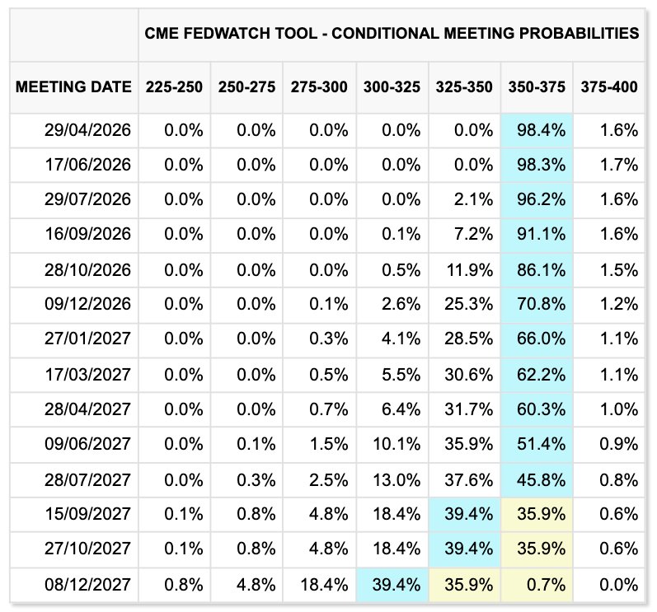Click the CME FedWatch Tool title header
657x612 pixels.
point(392,33)
